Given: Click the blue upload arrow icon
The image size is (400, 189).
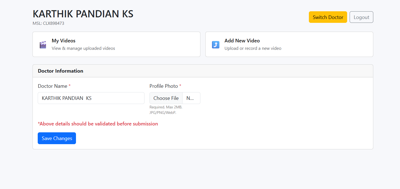Looking at the screenshot, I should coord(216,45).
